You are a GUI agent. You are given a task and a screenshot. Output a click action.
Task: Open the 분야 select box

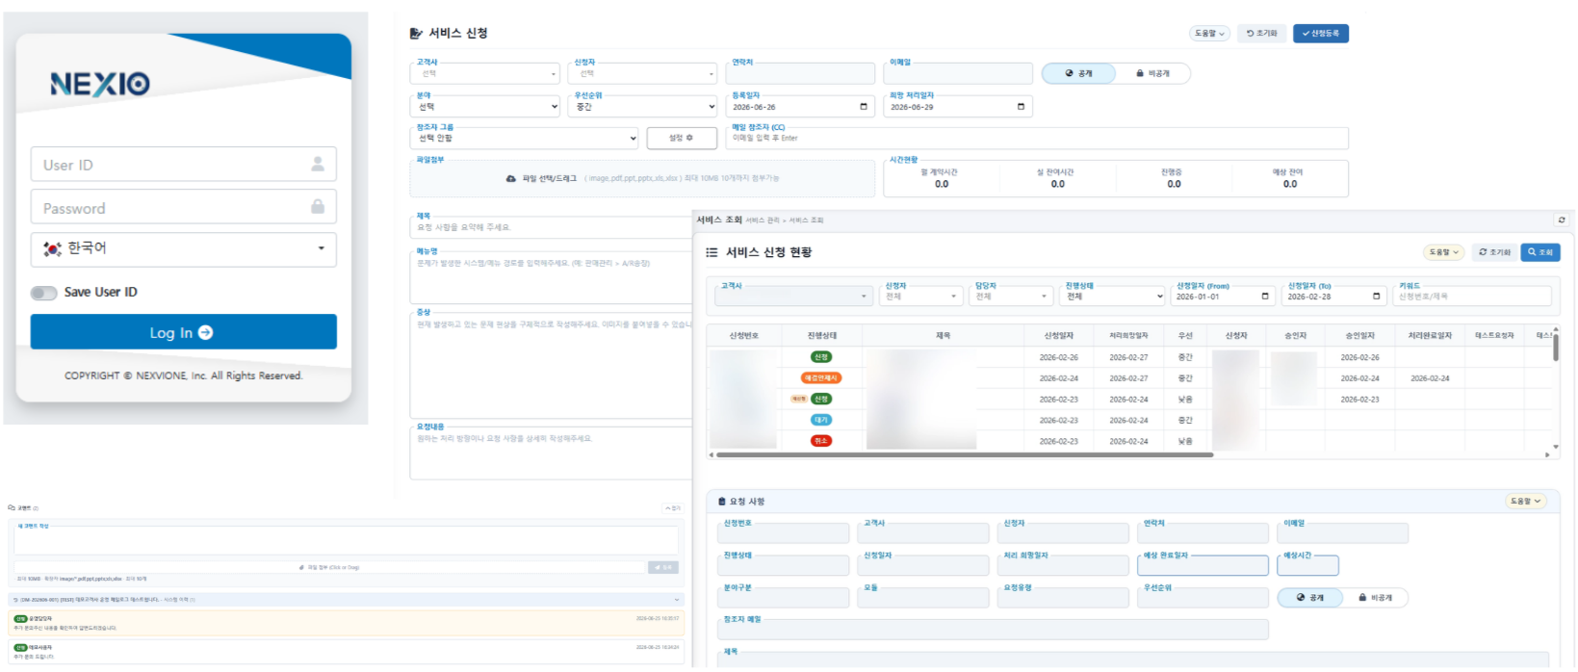tap(485, 107)
